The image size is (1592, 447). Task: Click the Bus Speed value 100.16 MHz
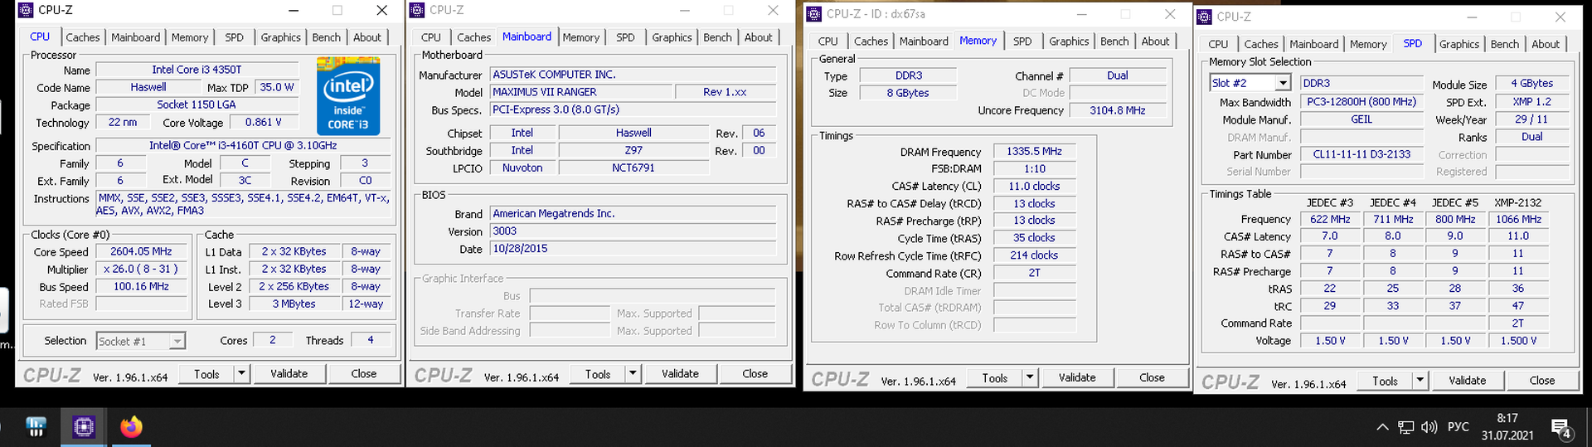coord(141,286)
